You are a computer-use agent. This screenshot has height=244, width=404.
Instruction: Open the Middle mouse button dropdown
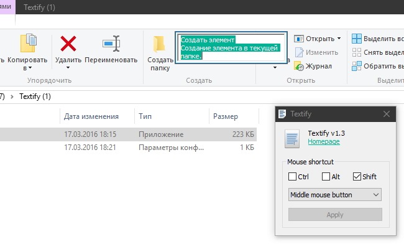[334, 195]
